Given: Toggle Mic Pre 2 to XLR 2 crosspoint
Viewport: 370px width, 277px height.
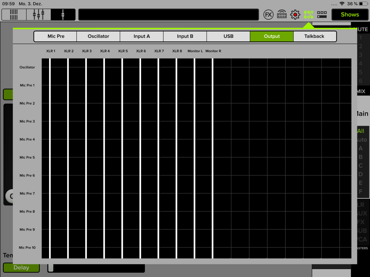Looking at the screenshot, I should pos(69,103).
